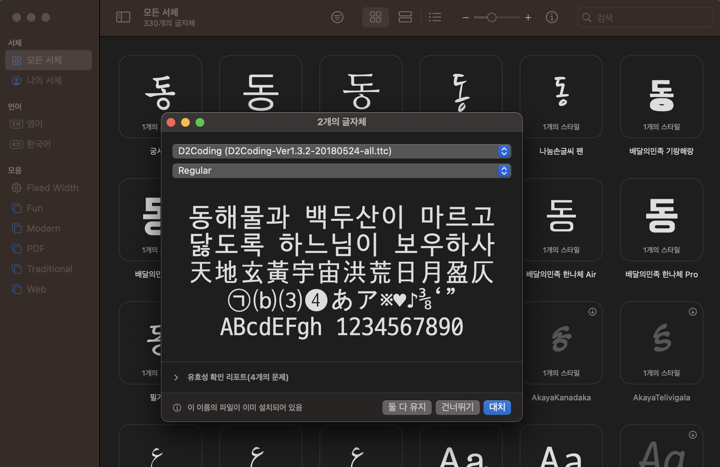
Task: Select 나의 서체 in the sidebar
Action: tap(49, 80)
